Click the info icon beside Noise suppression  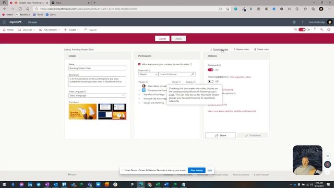[x=228, y=77]
